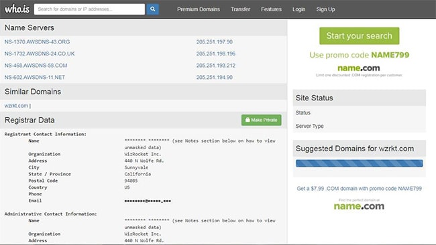Click the country value US
436x245 pixels.
(x=127, y=187)
